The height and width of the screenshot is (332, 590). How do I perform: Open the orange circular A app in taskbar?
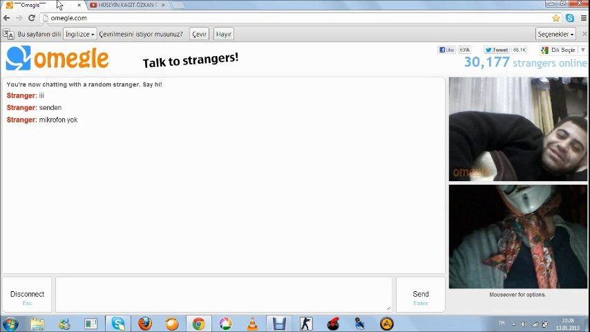click(386, 324)
